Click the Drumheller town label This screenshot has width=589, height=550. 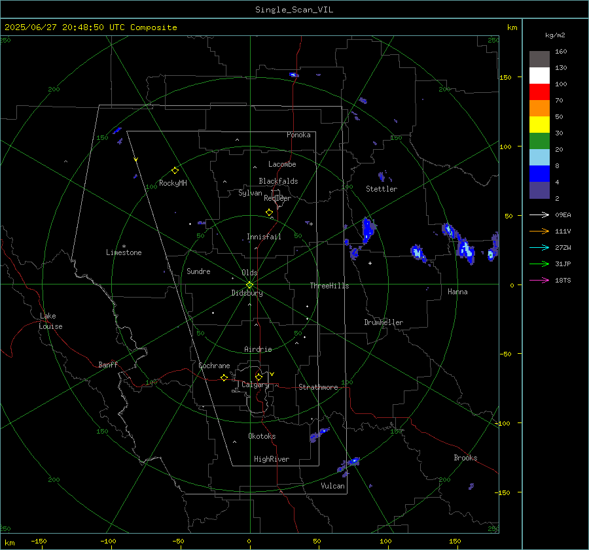click(384, 322)
